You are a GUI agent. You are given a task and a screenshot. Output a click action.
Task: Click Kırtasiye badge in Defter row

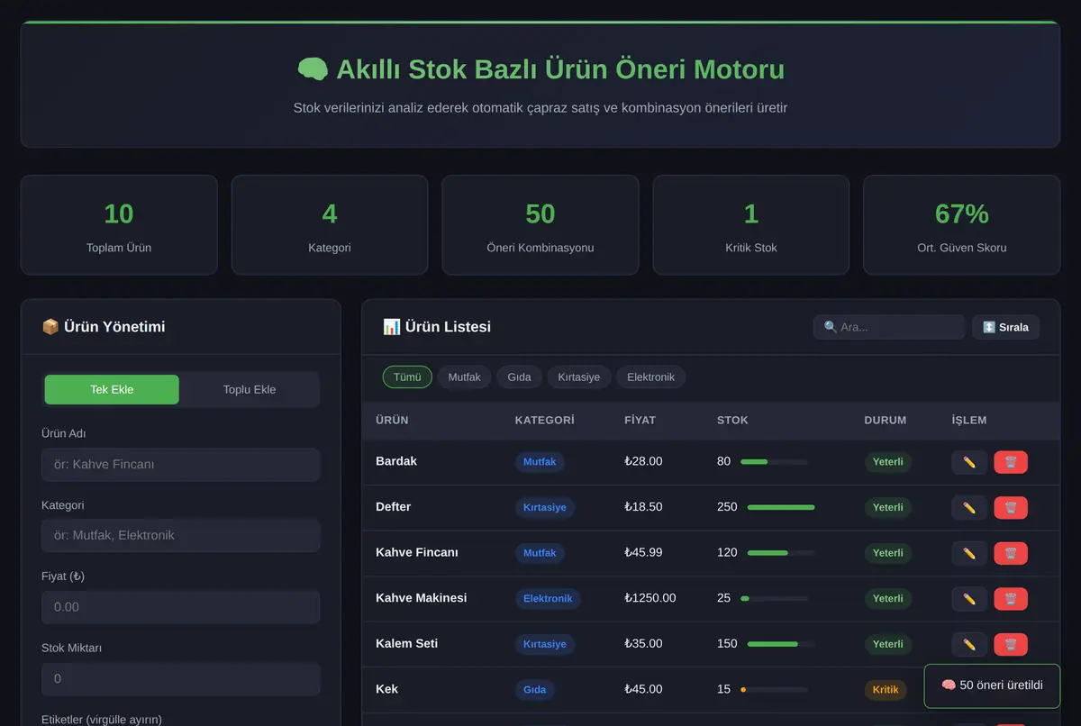[545, 508]
